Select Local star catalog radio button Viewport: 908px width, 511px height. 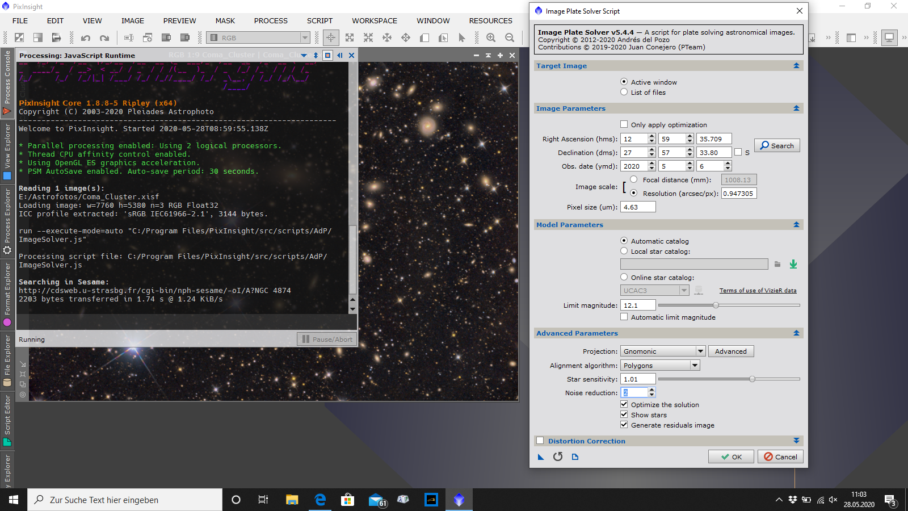624,251
